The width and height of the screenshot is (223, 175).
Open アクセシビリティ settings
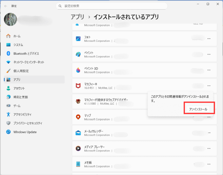[34, 115]
